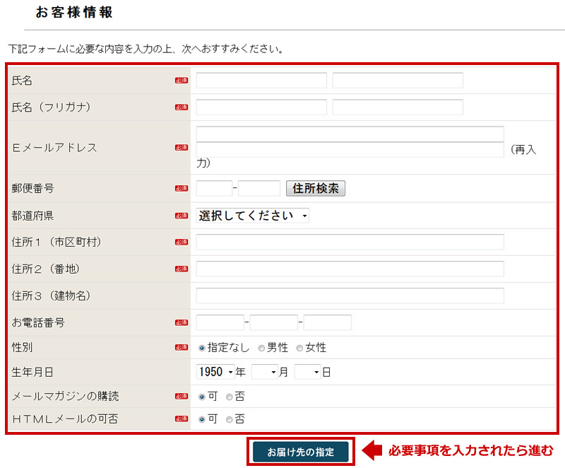Select 否 for HTMLメールの可否

[x=229, y=419]
